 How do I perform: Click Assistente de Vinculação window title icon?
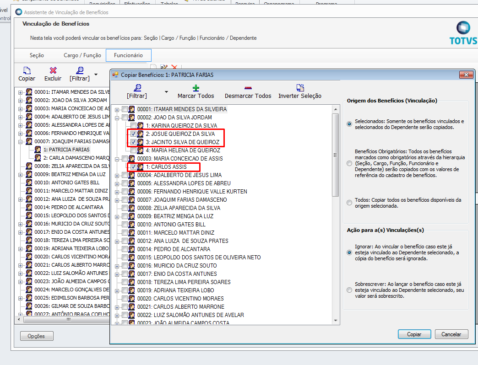pos(19,12)
